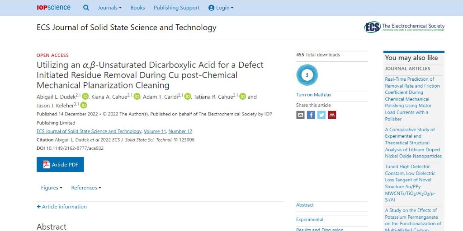Open Adam T. Caridi's ORCID icon

click(188, 97)
